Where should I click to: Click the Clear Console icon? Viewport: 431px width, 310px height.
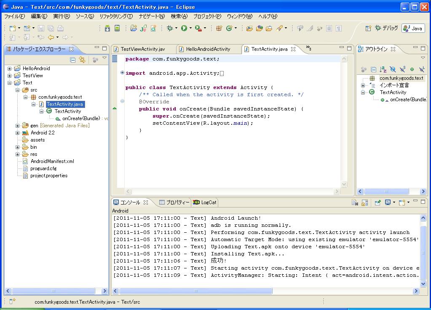coord(355,202)
